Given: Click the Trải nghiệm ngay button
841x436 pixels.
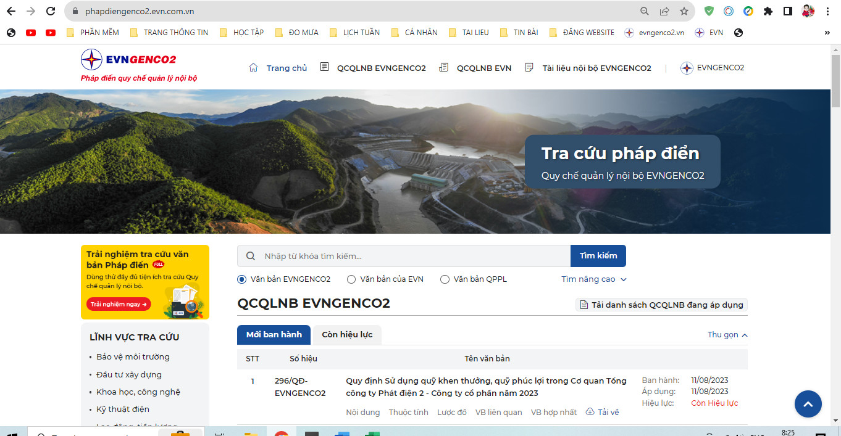Looking at the screenshot, I should tap(119, 304).
